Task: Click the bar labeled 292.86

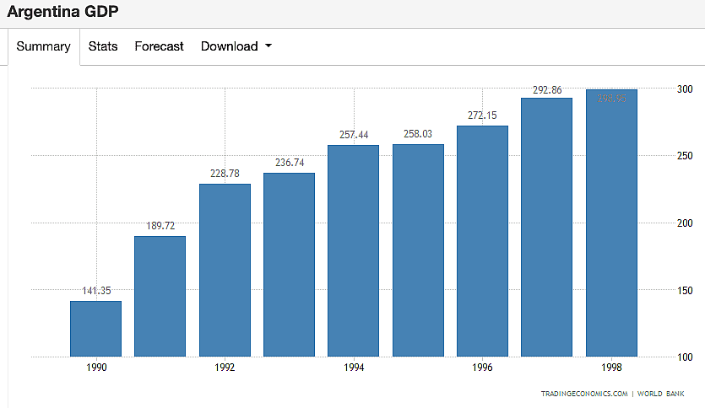Action: coord(546,228)
